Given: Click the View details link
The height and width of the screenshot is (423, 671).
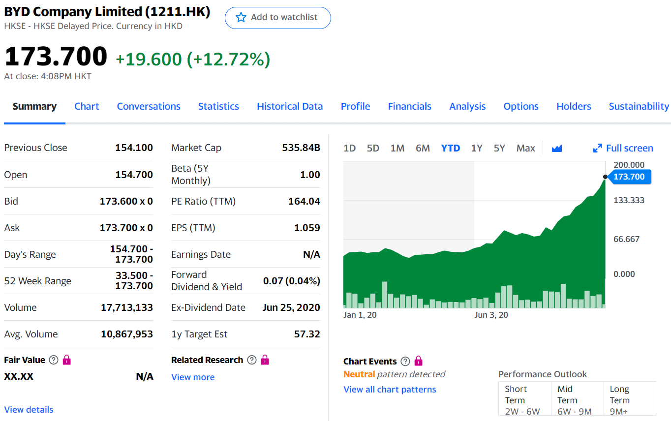Looking at the screenshot, I should [x=29, y=410].
